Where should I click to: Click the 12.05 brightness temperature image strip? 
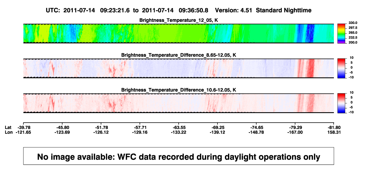click(x=179, y=34)
